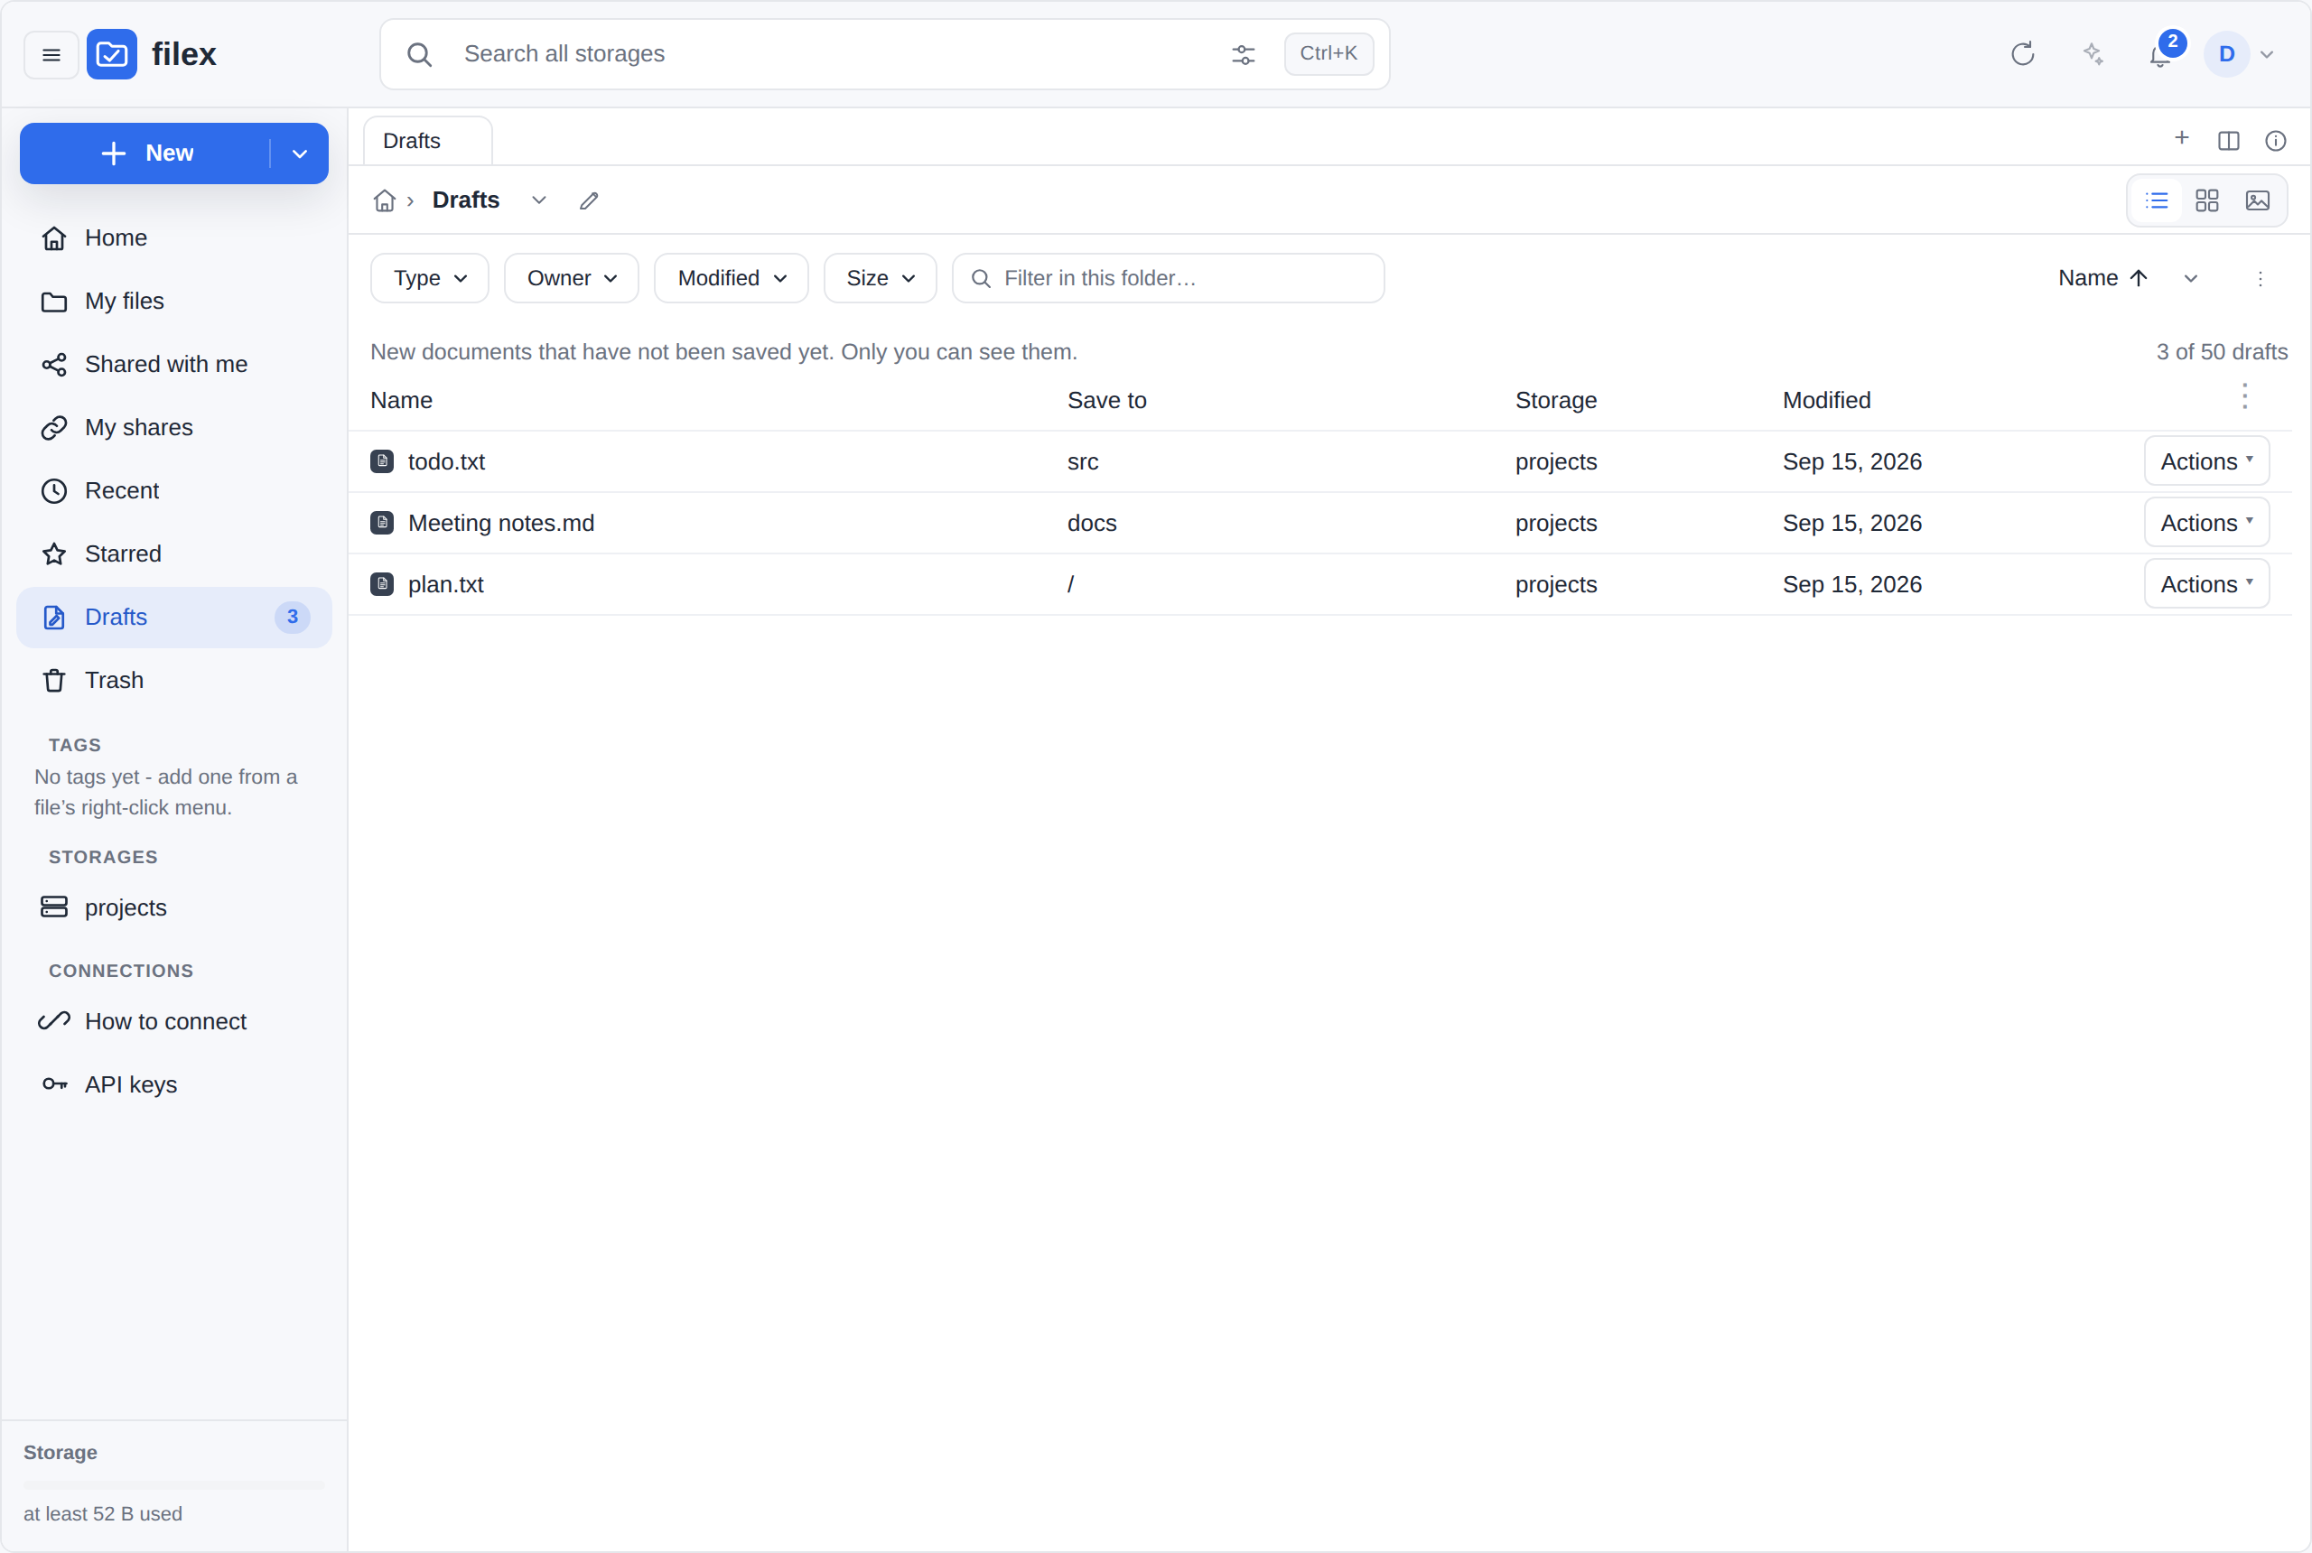This screenshot has height=1553, width=2312.
Task: Switch to grid view
Action: pyautogui.click(x=2207, y=201)
